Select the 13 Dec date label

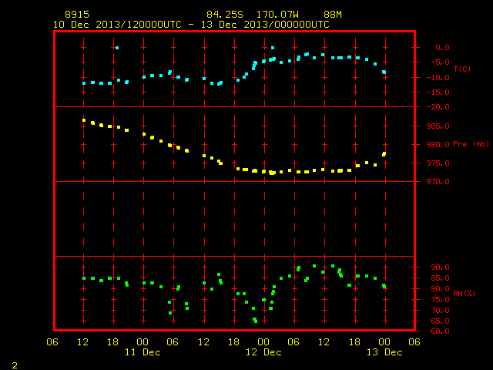point(384,352)
